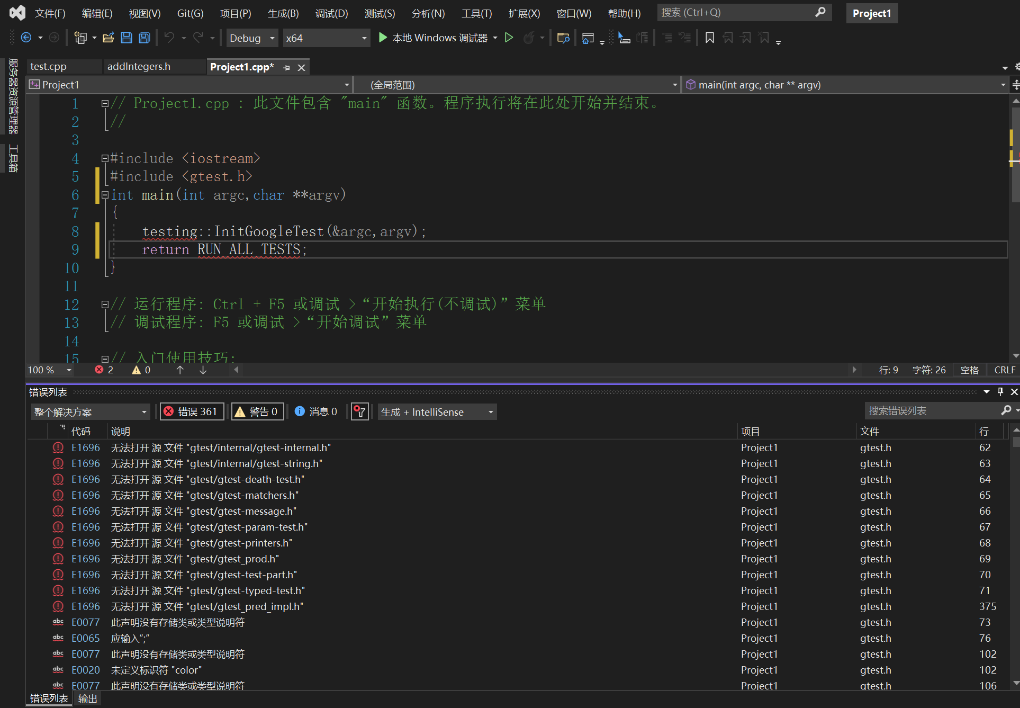Click the find in files folder icon
This screenshot has width=1020, height=708.
pyautogui.click(x=563, y=38)
